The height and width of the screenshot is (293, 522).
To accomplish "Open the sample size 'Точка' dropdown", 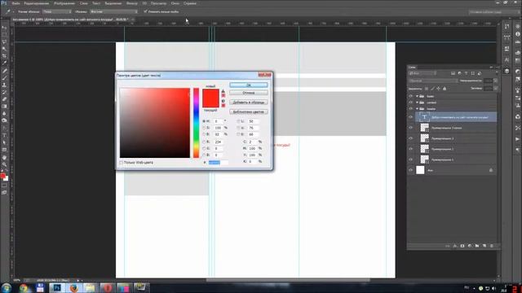I will click(x=57, y=11).
